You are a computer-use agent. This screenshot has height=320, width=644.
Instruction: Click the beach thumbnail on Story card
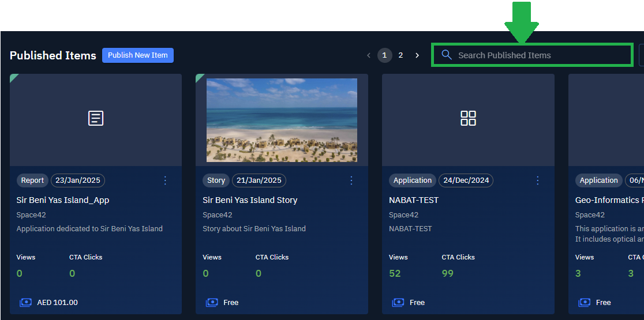coord(282,120)
